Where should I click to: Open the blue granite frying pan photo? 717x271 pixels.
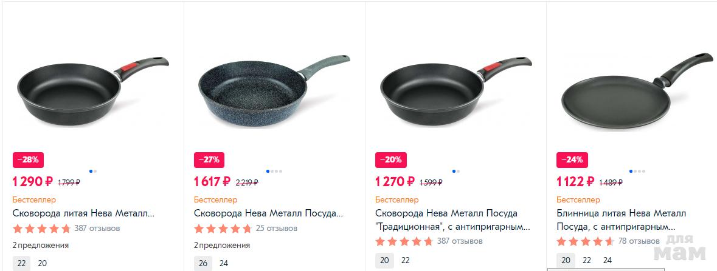(x=274, y=89)
